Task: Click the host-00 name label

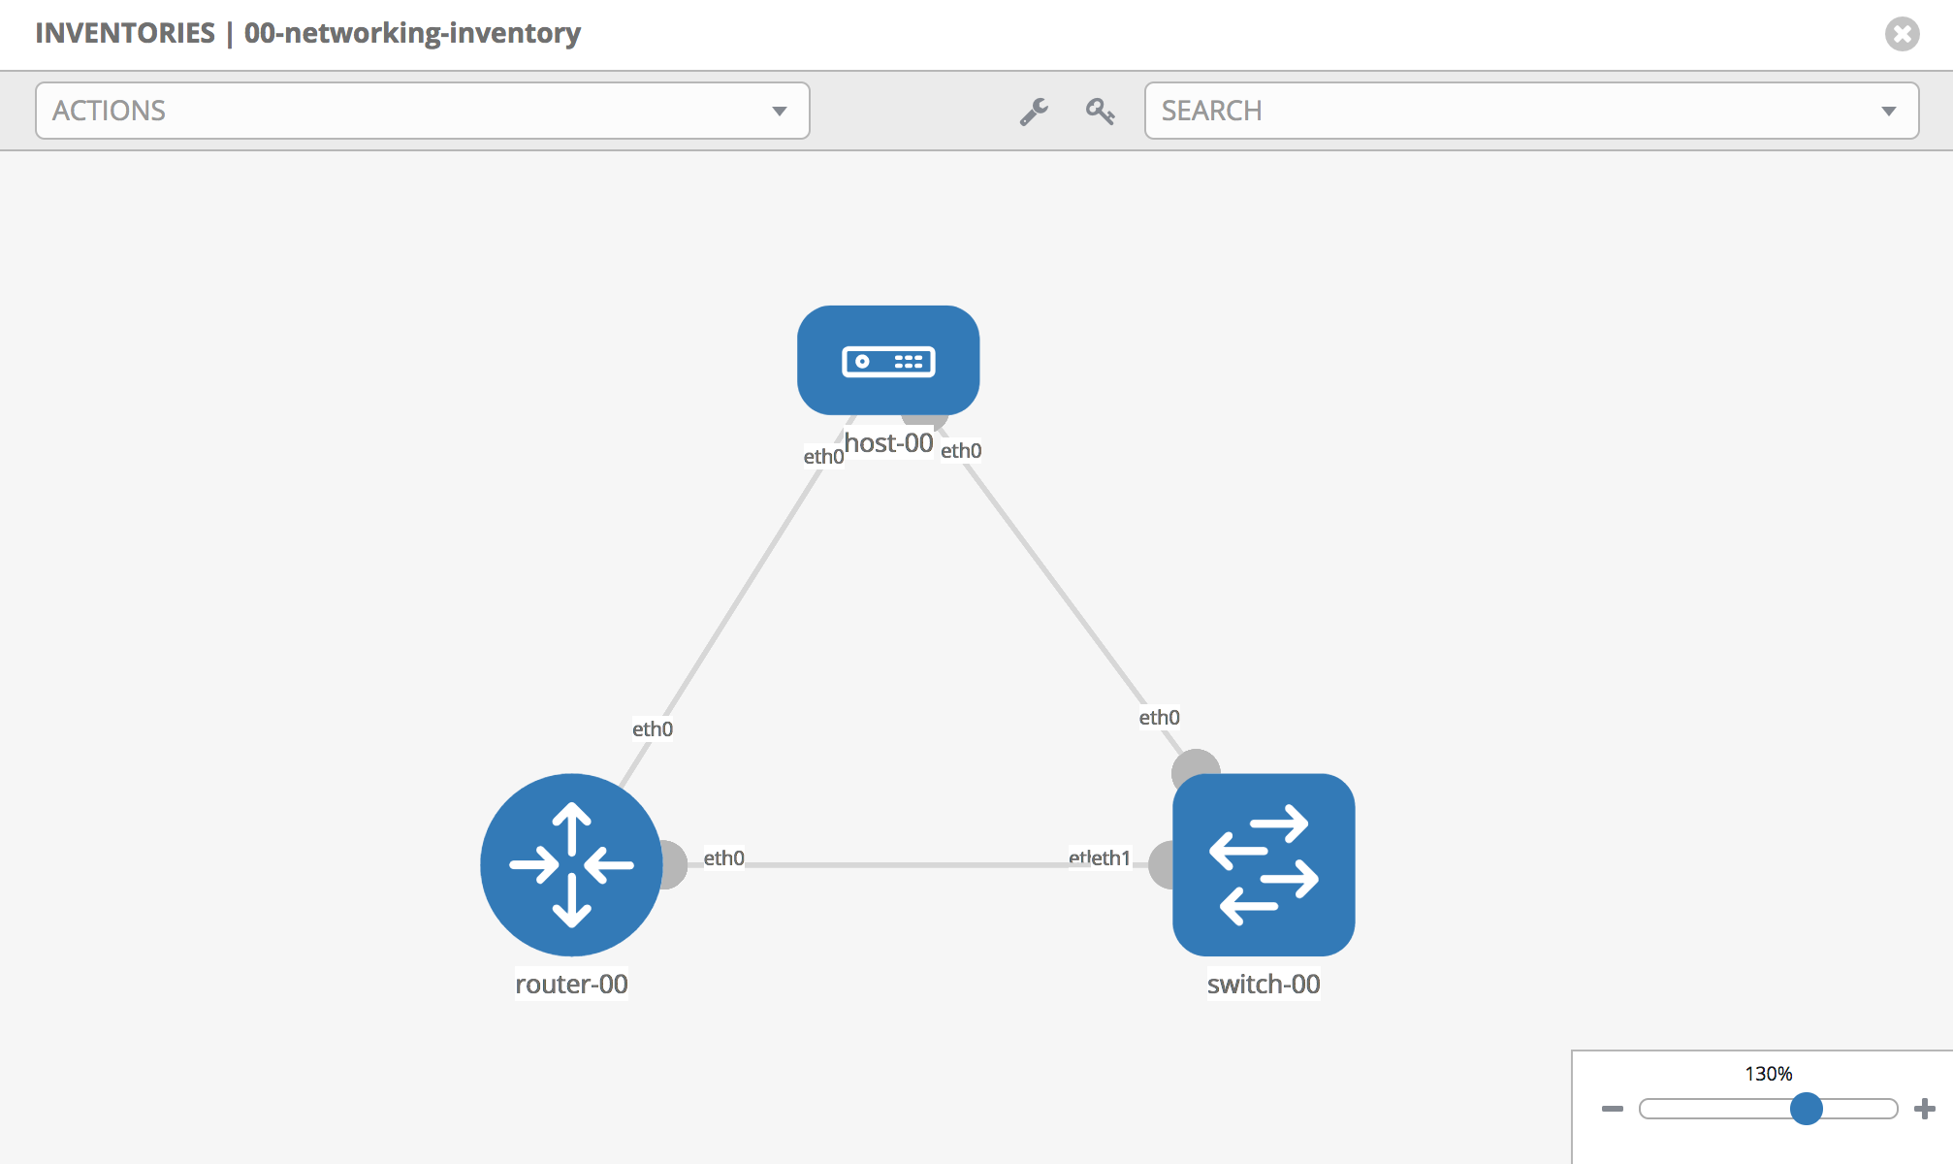Action: (888, 443)
